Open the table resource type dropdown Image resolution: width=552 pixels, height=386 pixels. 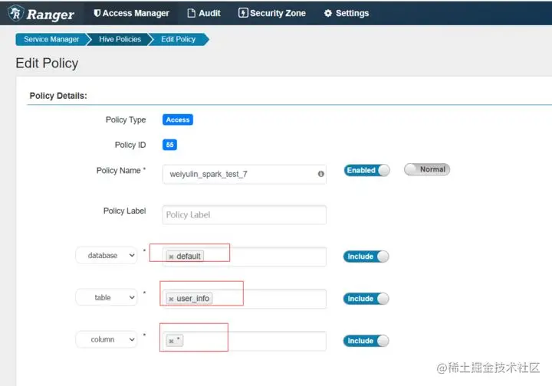click(x=107, y=297)
